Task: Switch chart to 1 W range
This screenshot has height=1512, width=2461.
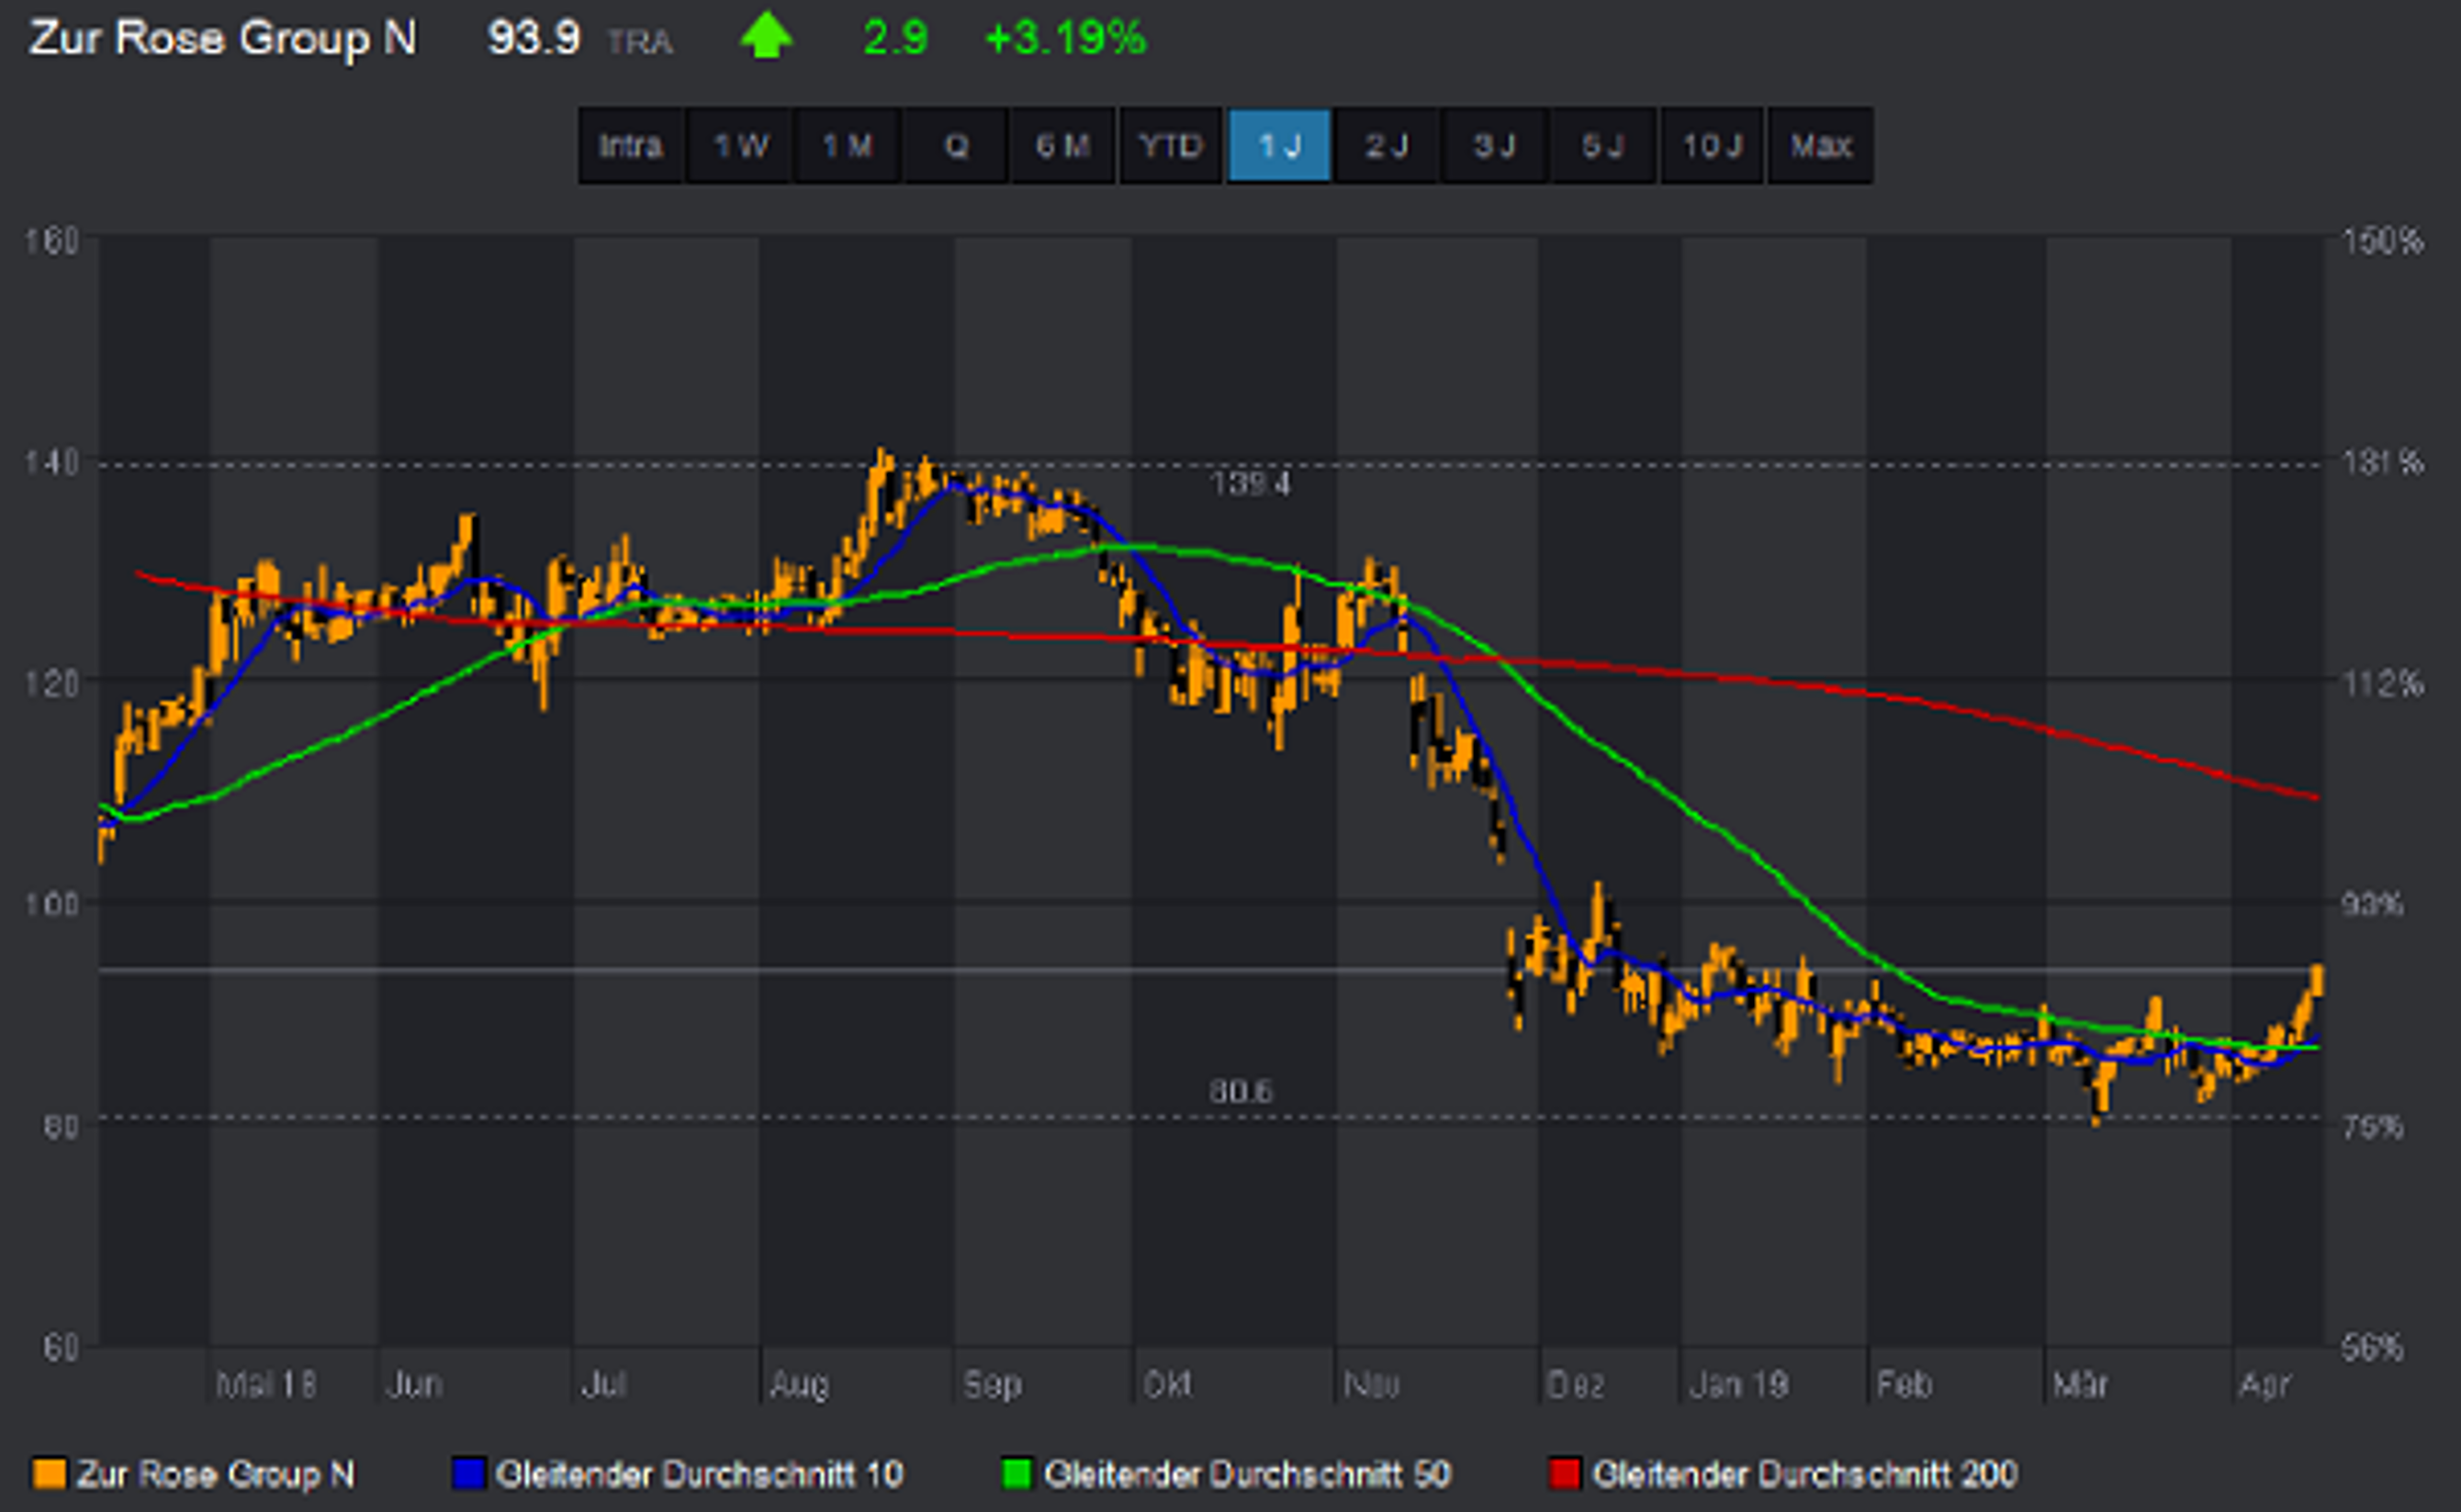Action: coord(739,146)
